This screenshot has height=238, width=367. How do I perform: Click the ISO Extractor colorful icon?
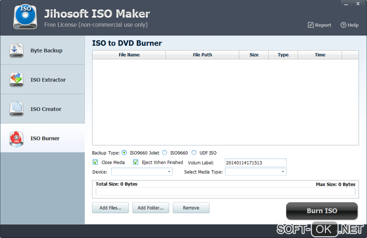(17, 80)
